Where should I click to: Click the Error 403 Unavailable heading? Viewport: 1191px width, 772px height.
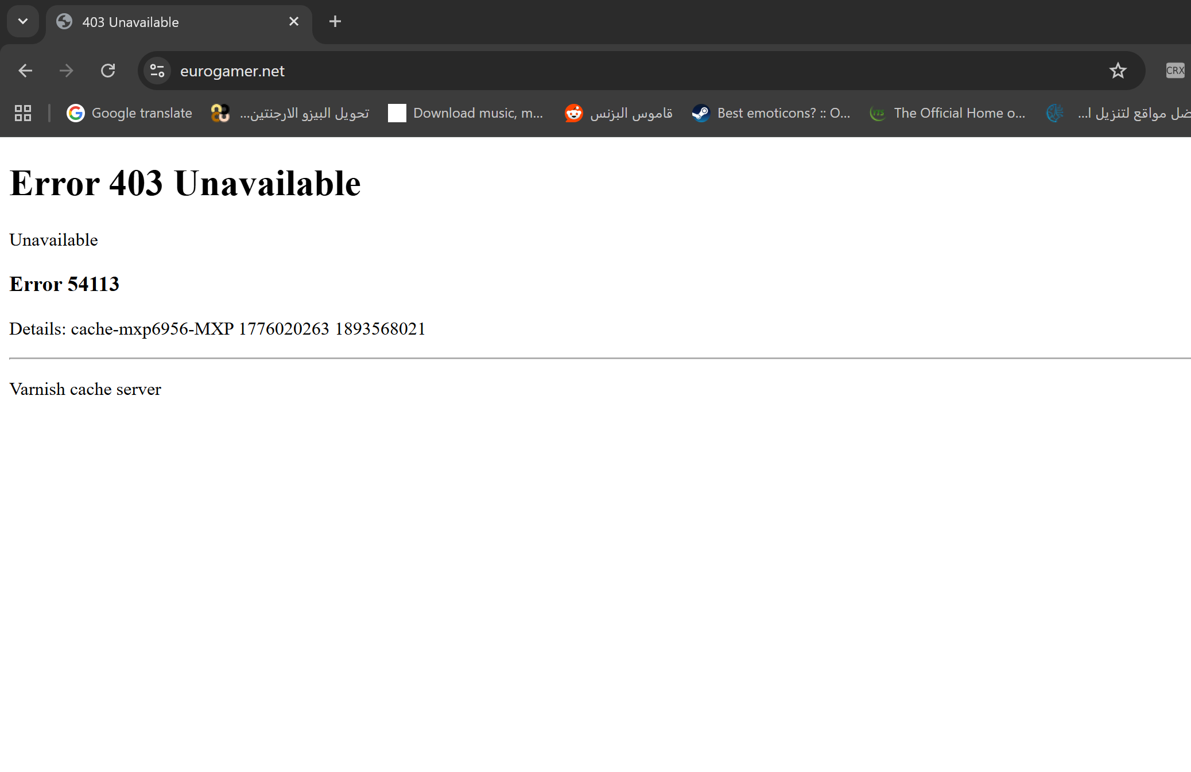click(x=185, y=184)
